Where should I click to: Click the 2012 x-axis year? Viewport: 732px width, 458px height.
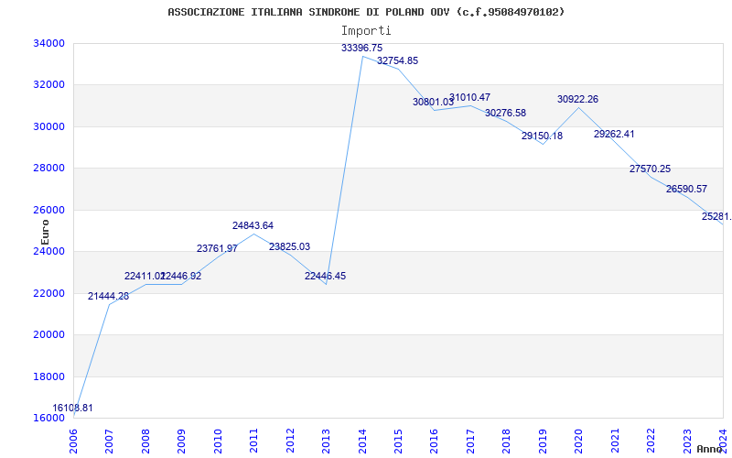(x=290, y=442)
